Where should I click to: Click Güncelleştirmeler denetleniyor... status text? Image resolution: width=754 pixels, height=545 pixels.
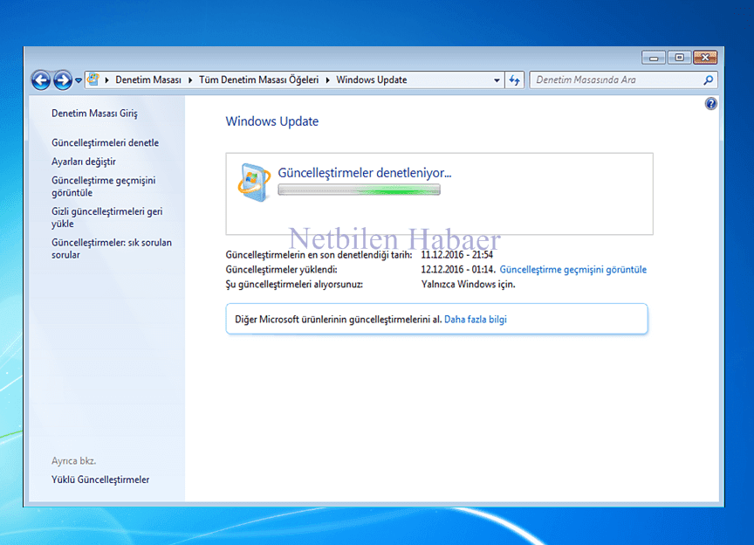coord(365,172)
